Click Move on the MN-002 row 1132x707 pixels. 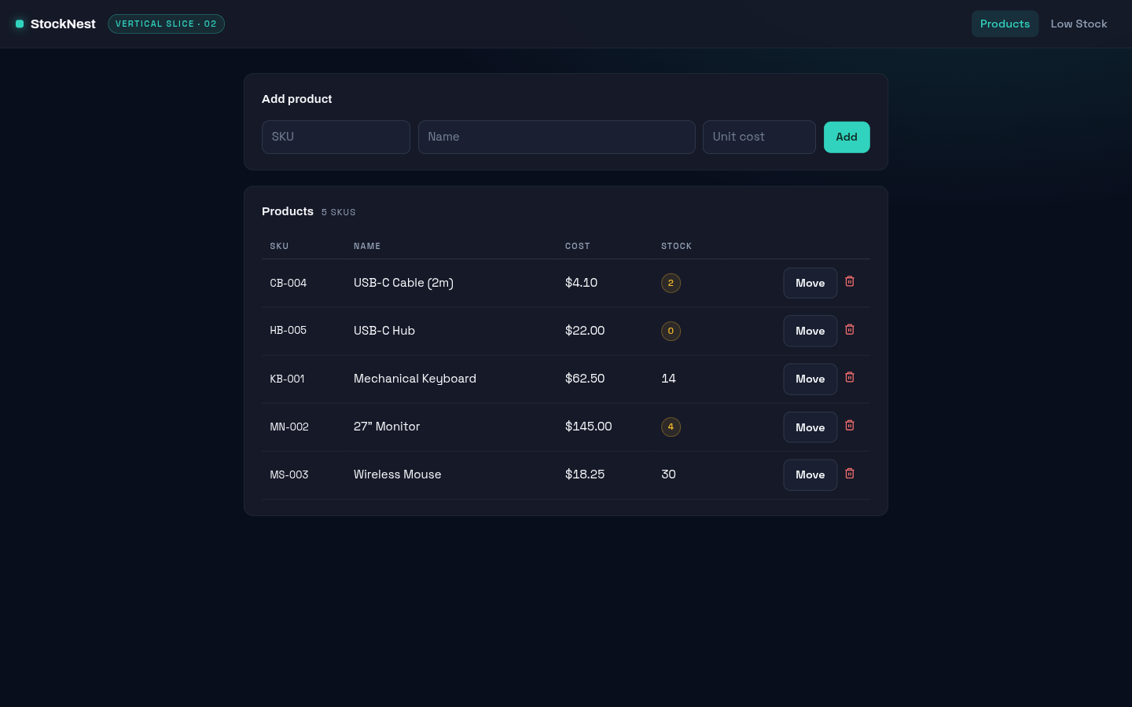[x=810, y=427]
